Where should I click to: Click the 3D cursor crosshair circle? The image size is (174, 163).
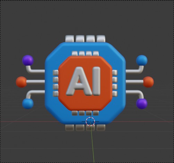[90, 121]
